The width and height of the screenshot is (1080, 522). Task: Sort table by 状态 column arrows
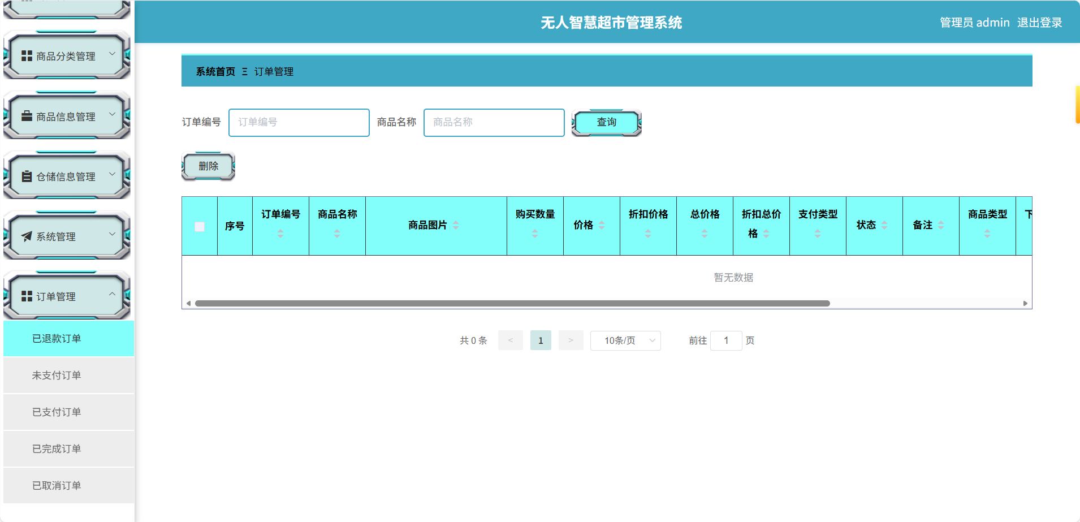884,225
